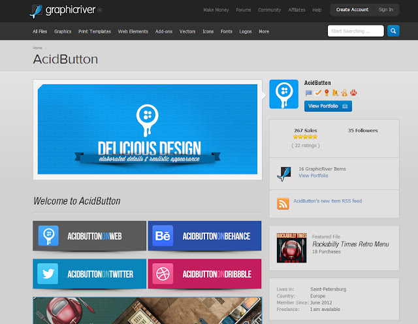Viewport: 418px width, 324px height.
Task: Click the magnifier search button
Action: tap(393, 31)
